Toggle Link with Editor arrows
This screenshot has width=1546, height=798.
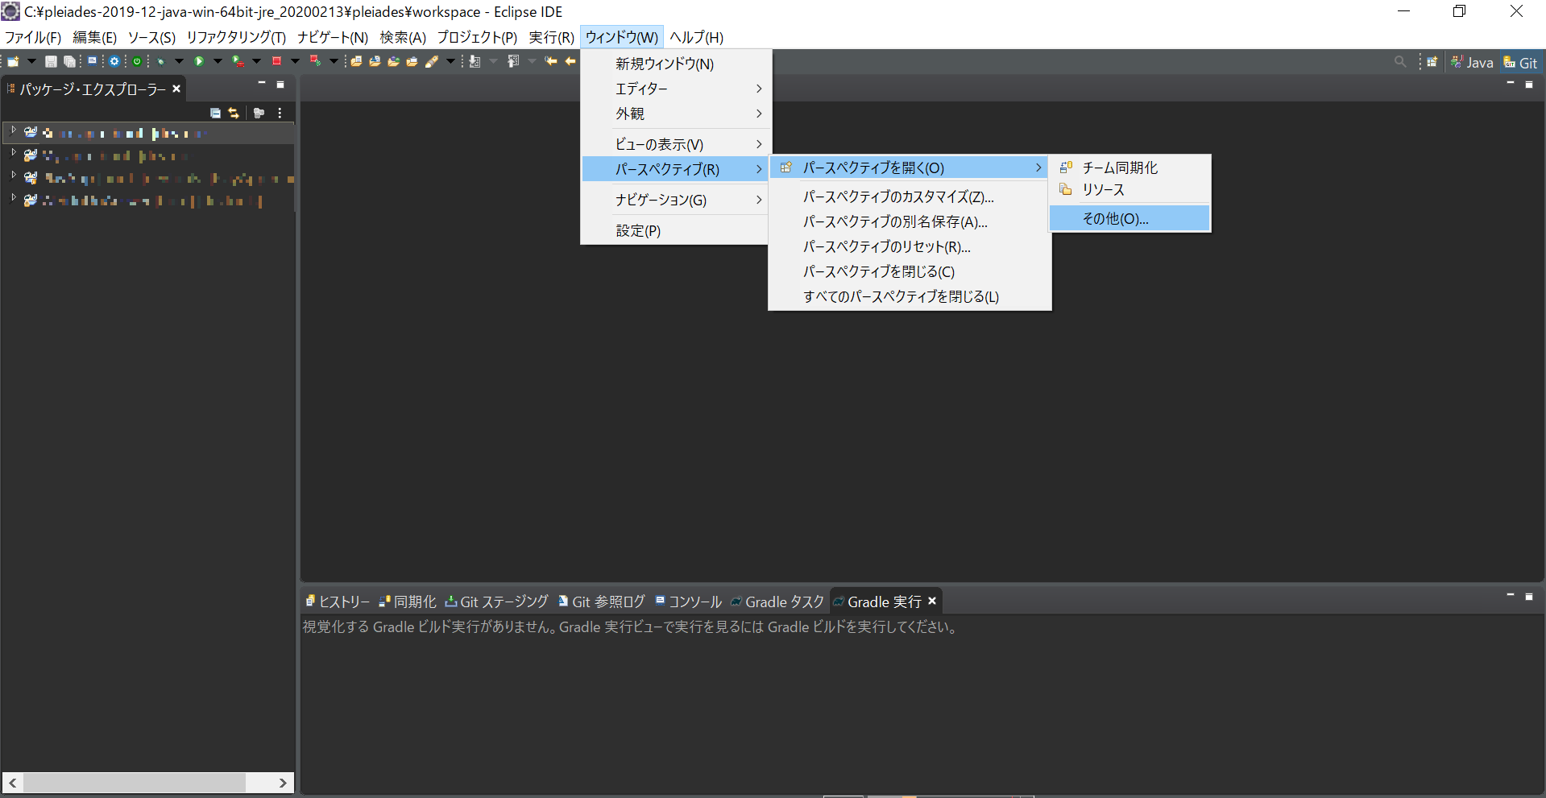coord(234,113)
